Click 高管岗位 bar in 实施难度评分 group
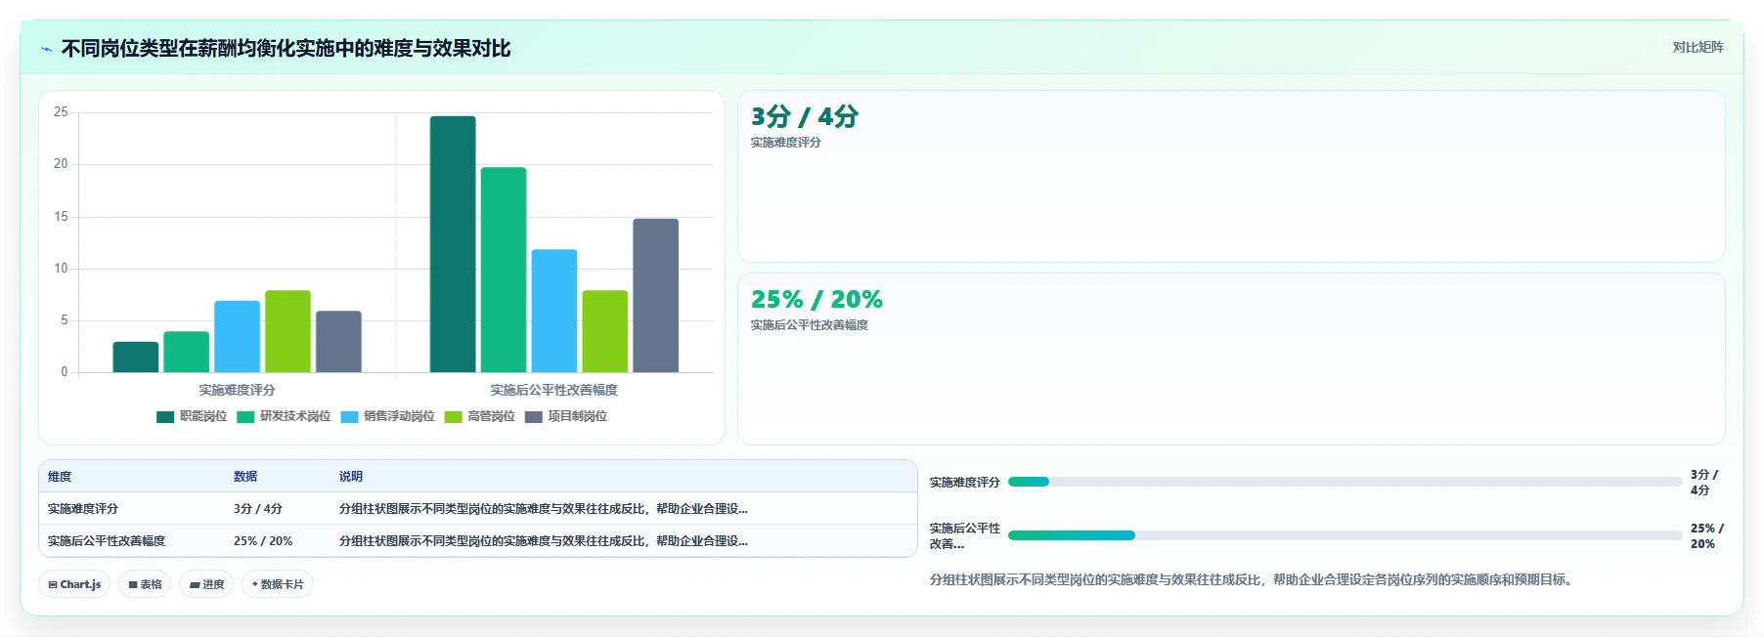This screenshot has height=637, width=1764. tap(287, 331)
